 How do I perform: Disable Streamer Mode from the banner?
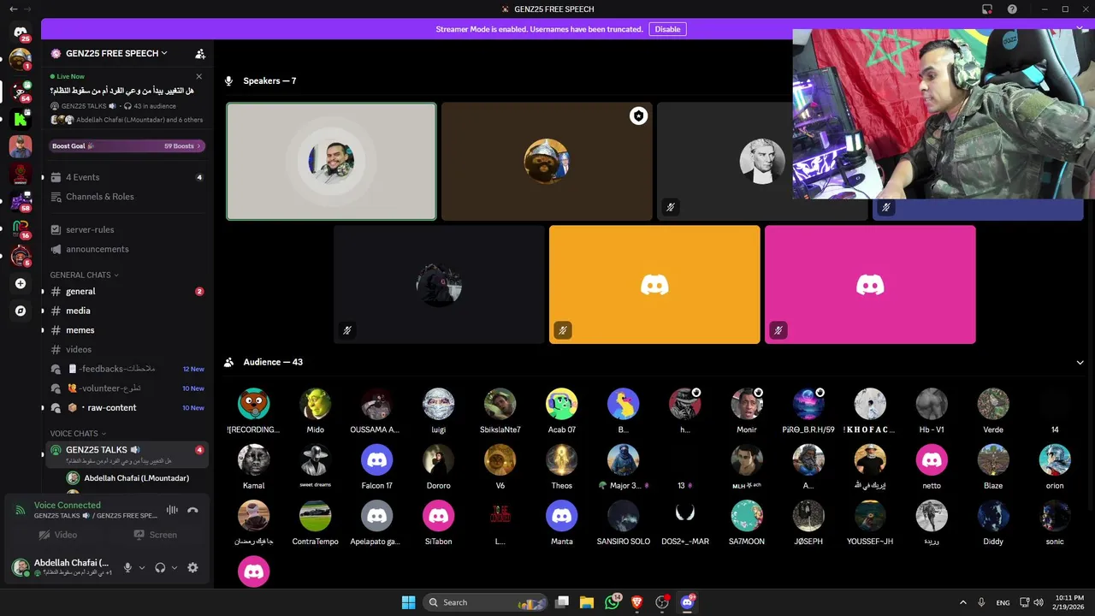point(667,29)
